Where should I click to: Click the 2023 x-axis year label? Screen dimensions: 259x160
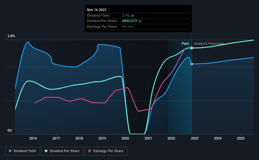[195, 138]
